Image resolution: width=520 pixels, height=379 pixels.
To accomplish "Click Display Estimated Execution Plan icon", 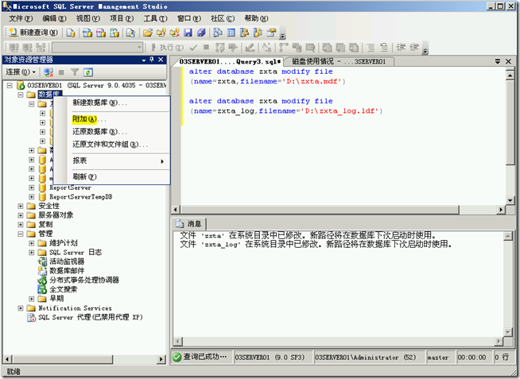I will (220, 48).
